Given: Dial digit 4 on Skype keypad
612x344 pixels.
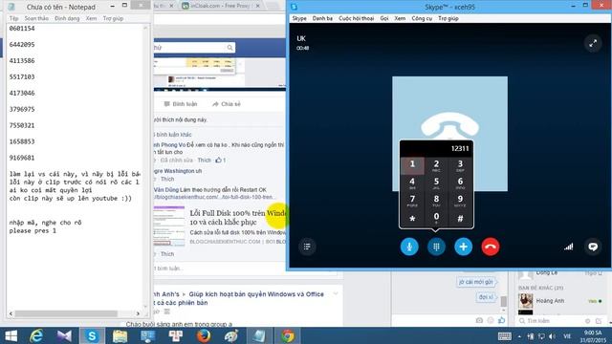Looking at the screenshot, I should coord(412,183).
